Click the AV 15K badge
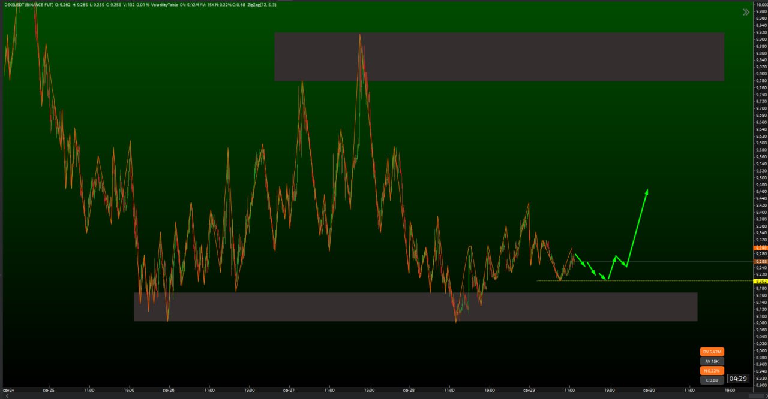Viewport: 768px width, 399px height. [x=712, y=361]
